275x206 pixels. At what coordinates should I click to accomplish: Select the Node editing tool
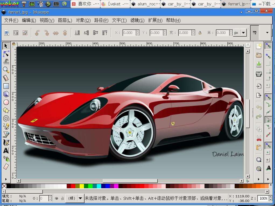(6, 54)
